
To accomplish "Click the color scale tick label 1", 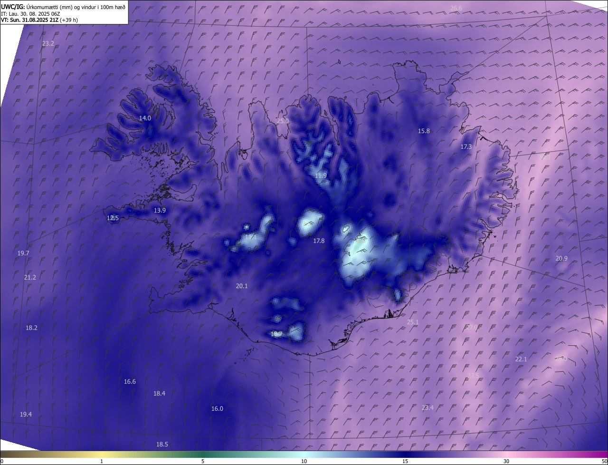I will 102,461.
